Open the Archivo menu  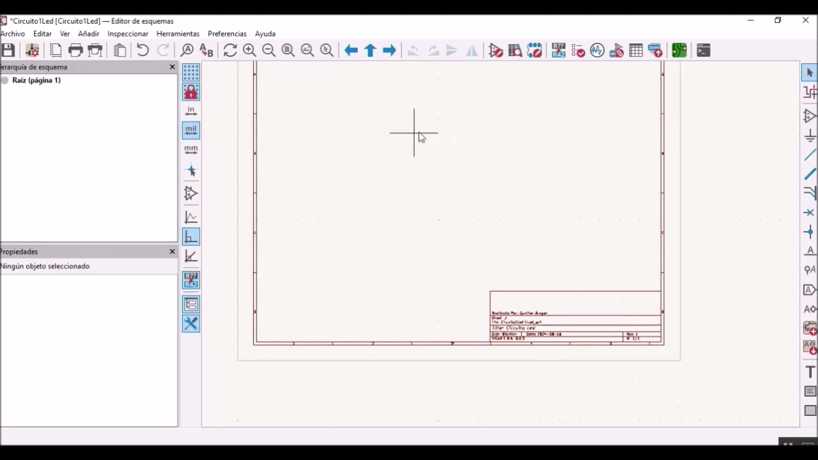tap(13, 34)
